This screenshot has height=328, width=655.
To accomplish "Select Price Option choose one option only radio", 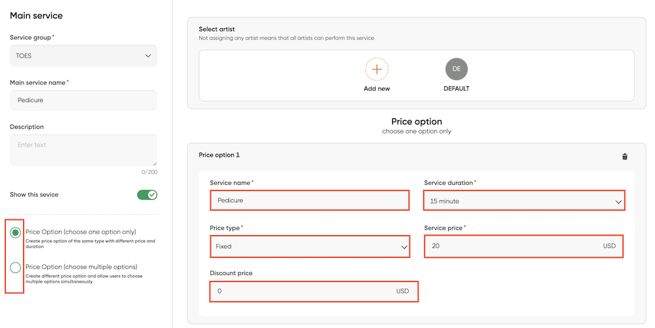I will point(16,232).
